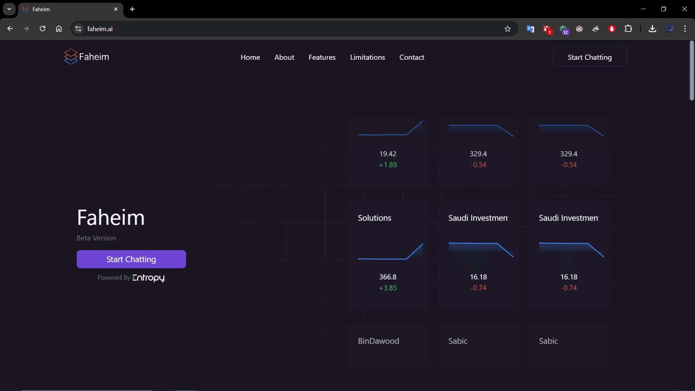This screenshot has width=695, height=391.
Task: Open the browser profile avatar menu
Action: (x=669, y=29)
